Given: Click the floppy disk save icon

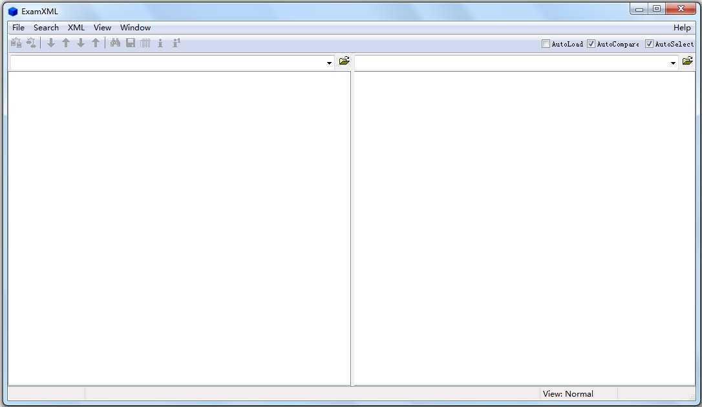Looking at the screenshot, I should click(131, 43).
